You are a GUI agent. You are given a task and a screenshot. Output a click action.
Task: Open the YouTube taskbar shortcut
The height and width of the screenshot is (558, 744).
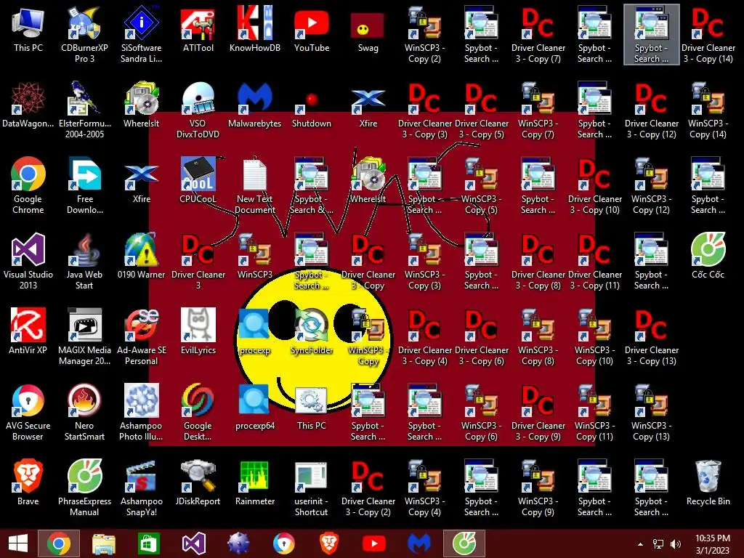[x=374, y=543]
